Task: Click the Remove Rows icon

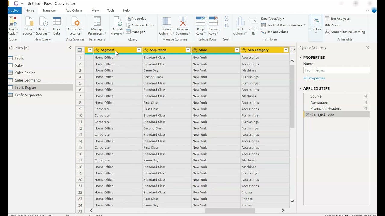Action: point(213,22)
